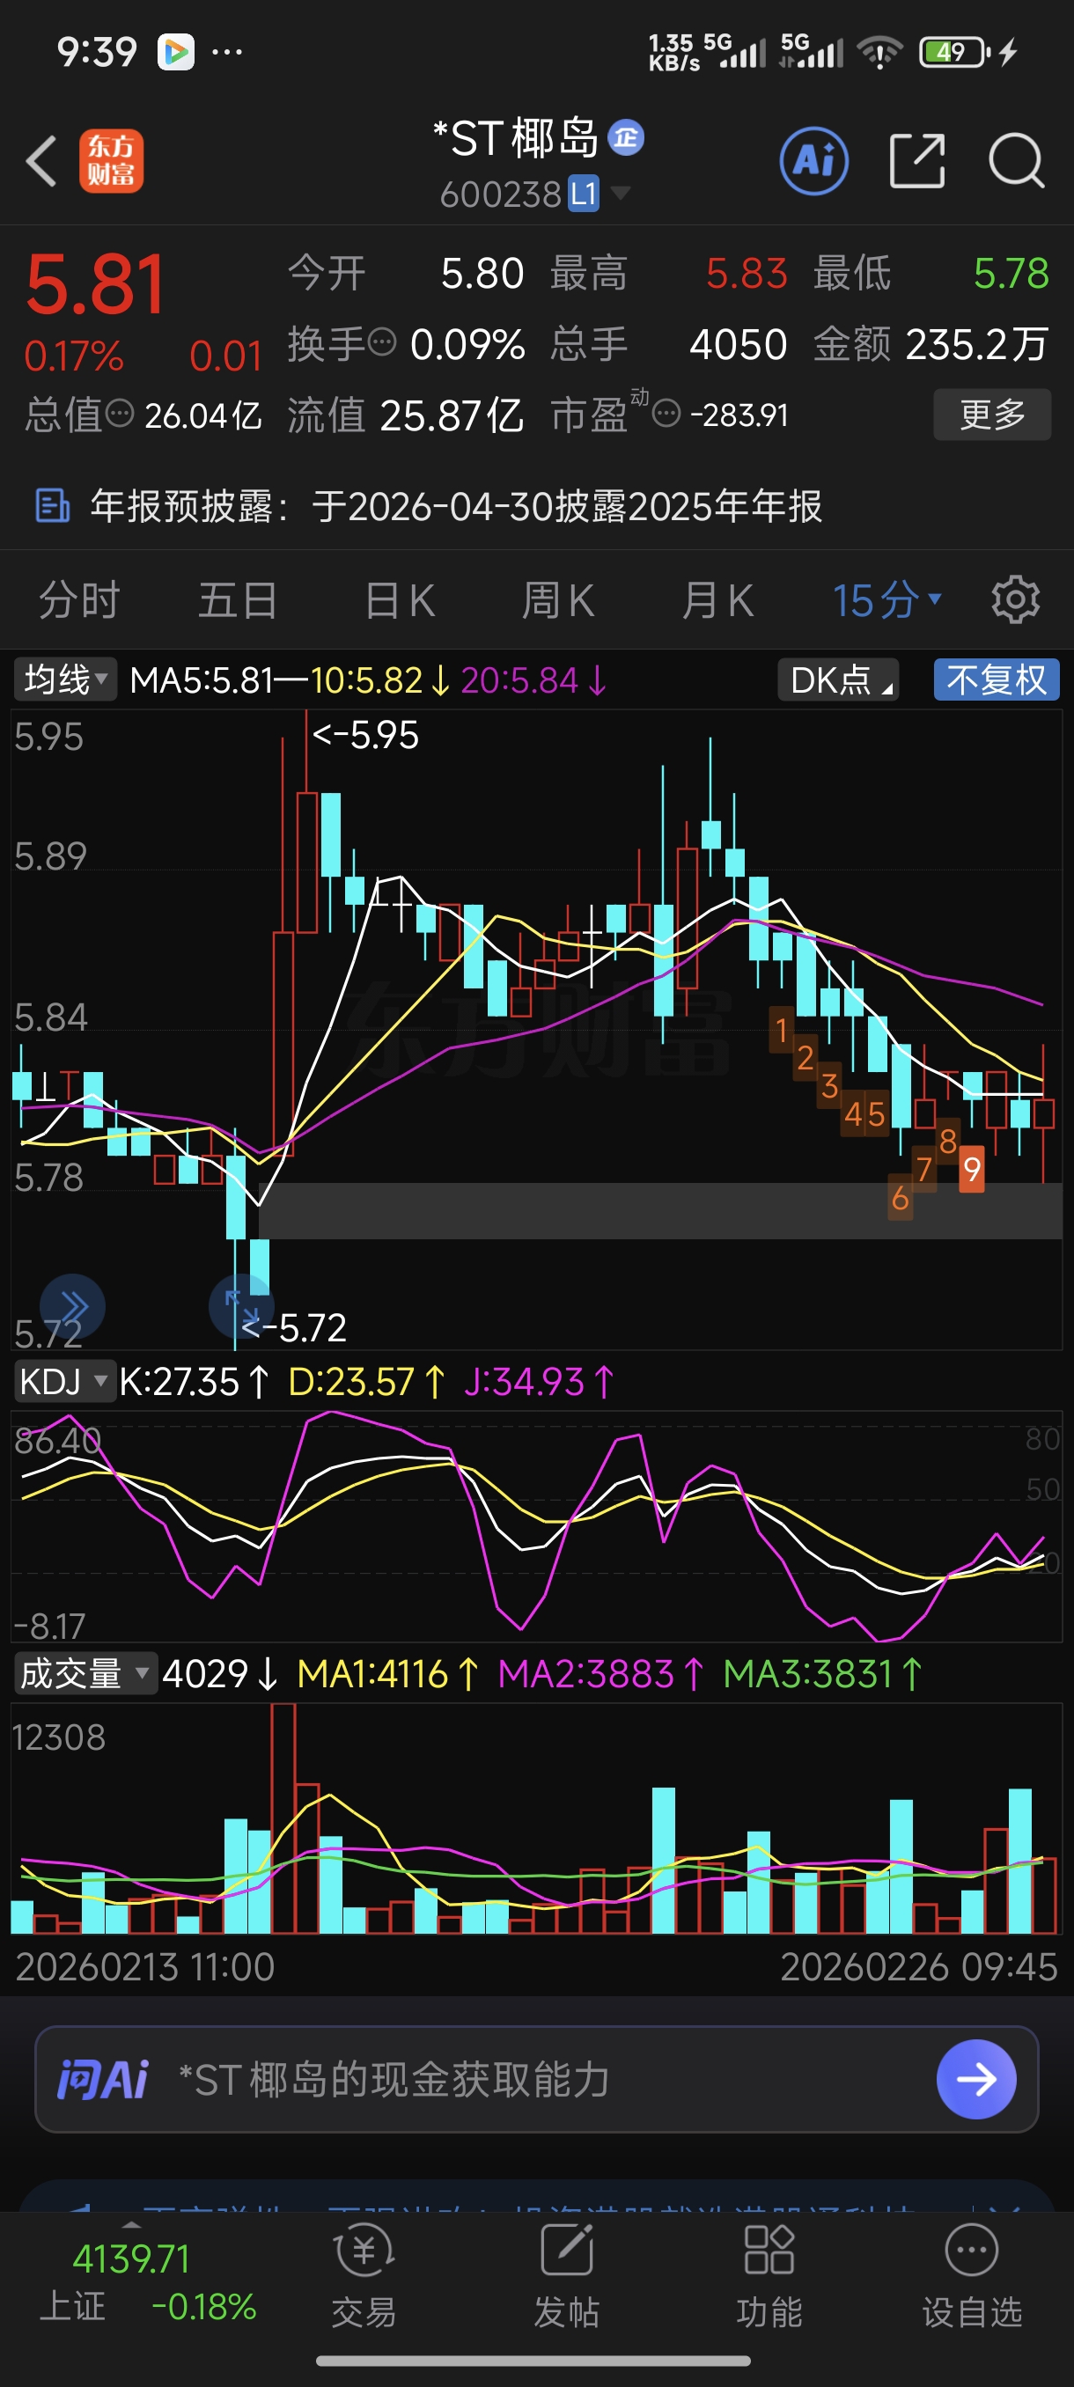
Task: Toggle 不复权 adjustment mode
Action: pos(997,680)
